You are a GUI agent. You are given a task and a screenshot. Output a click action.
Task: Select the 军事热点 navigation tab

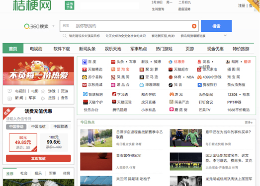[x=139, y=49]
